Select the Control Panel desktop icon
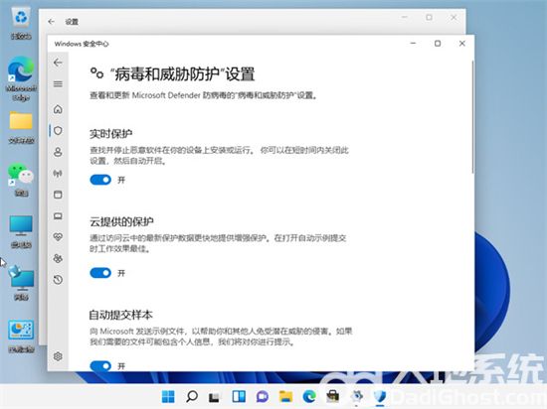Viewport: 547px width, 409px height. [21, 337]
